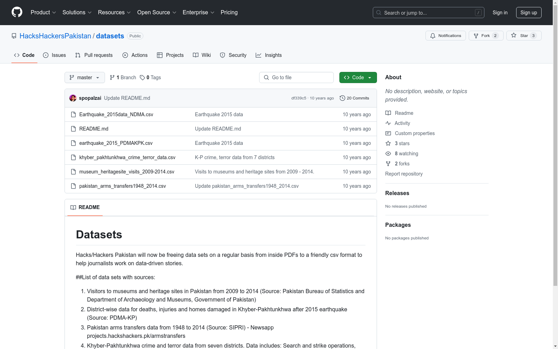The height and width of the screenshot is (349, 558).
Task: Go to the Actions tab
Action: (x=135, y=55)
